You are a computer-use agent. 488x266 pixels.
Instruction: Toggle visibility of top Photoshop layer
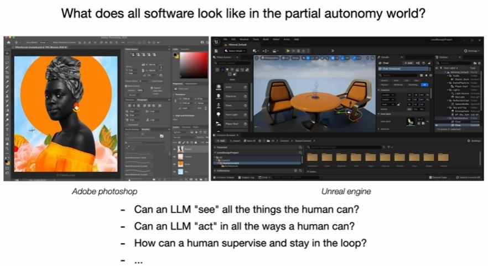175,149
